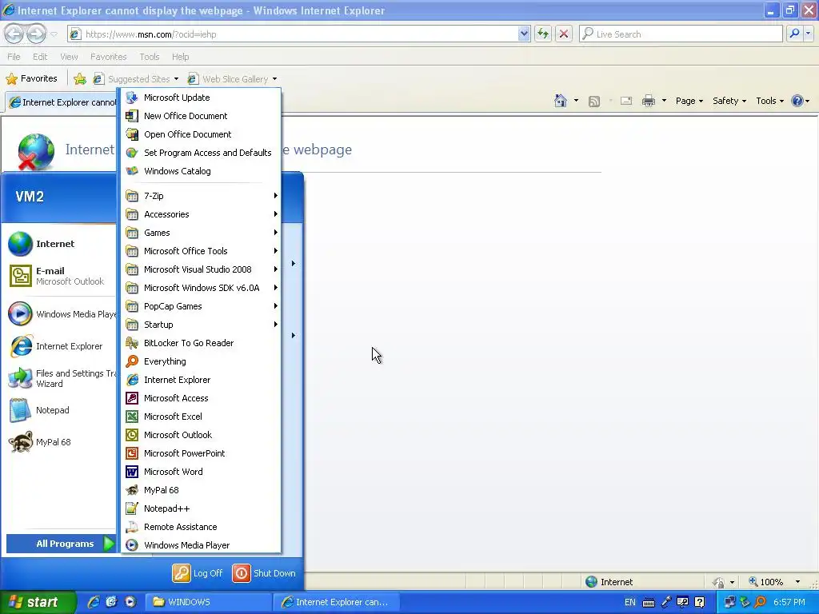Image resolution: width=819 pixels, height=614 pixels.
Task: Open Set Program Access and Defaults
Action: coord(201,153)
